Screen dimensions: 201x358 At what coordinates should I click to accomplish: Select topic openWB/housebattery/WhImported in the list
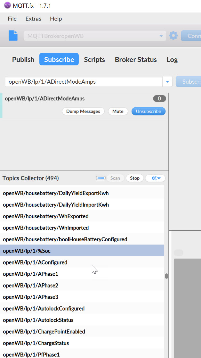[46, 228]
